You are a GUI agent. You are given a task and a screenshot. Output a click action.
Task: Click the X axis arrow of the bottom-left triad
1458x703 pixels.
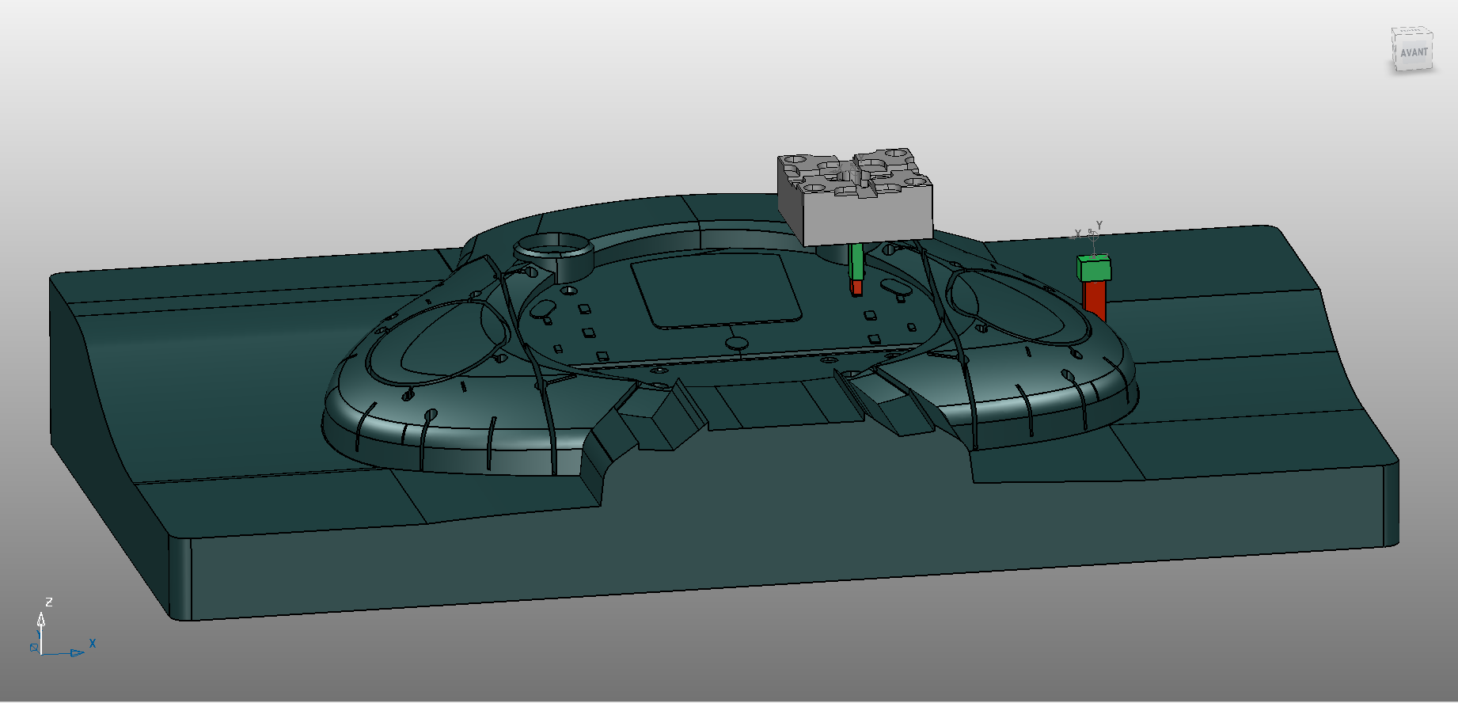click(x=77, y=652)
